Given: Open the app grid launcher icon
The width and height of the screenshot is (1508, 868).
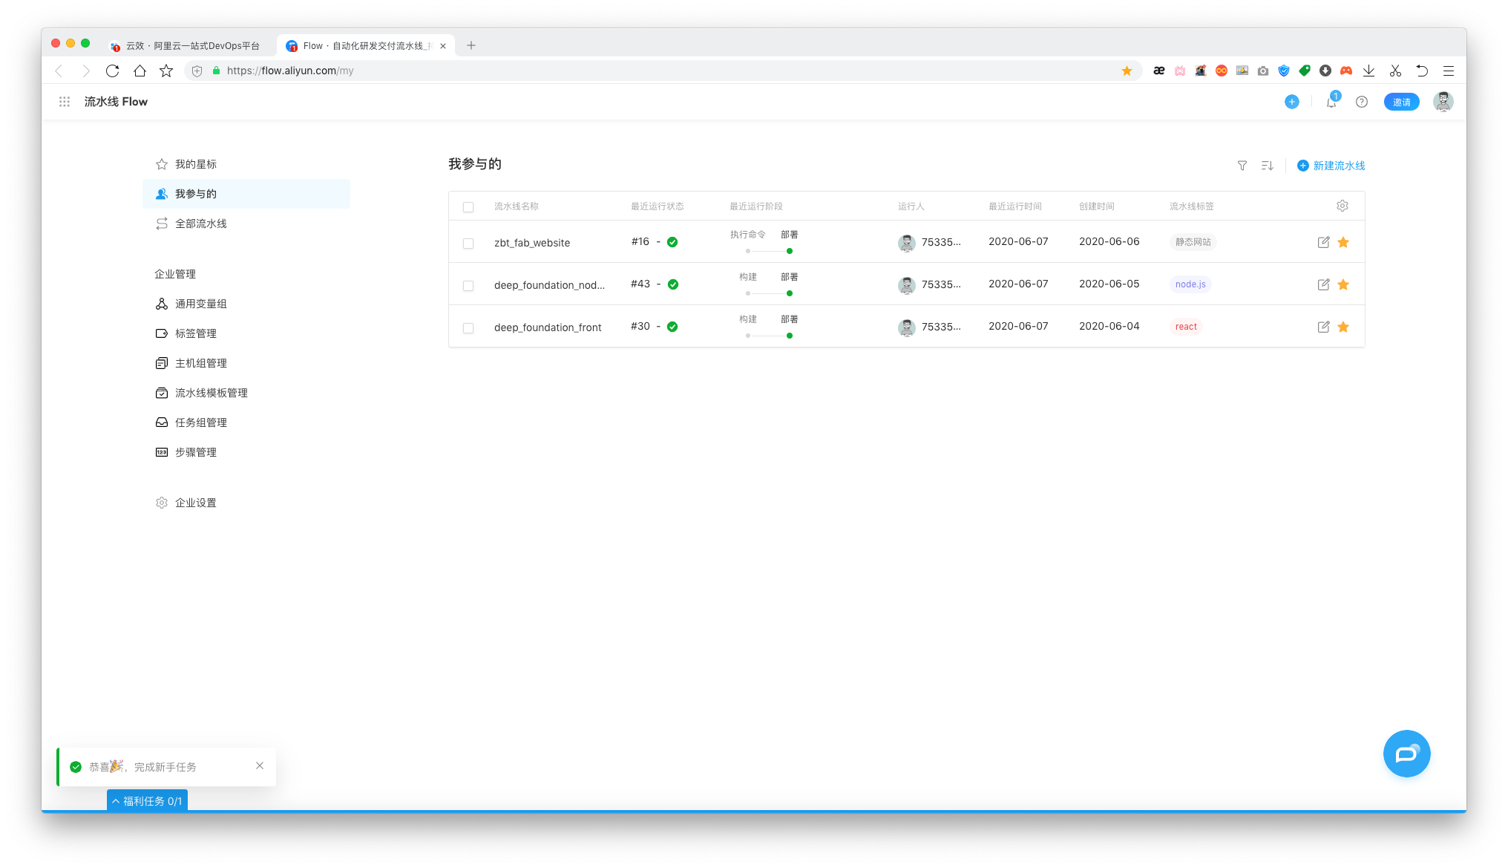Looking at the screenshot, I should (65, 102).
